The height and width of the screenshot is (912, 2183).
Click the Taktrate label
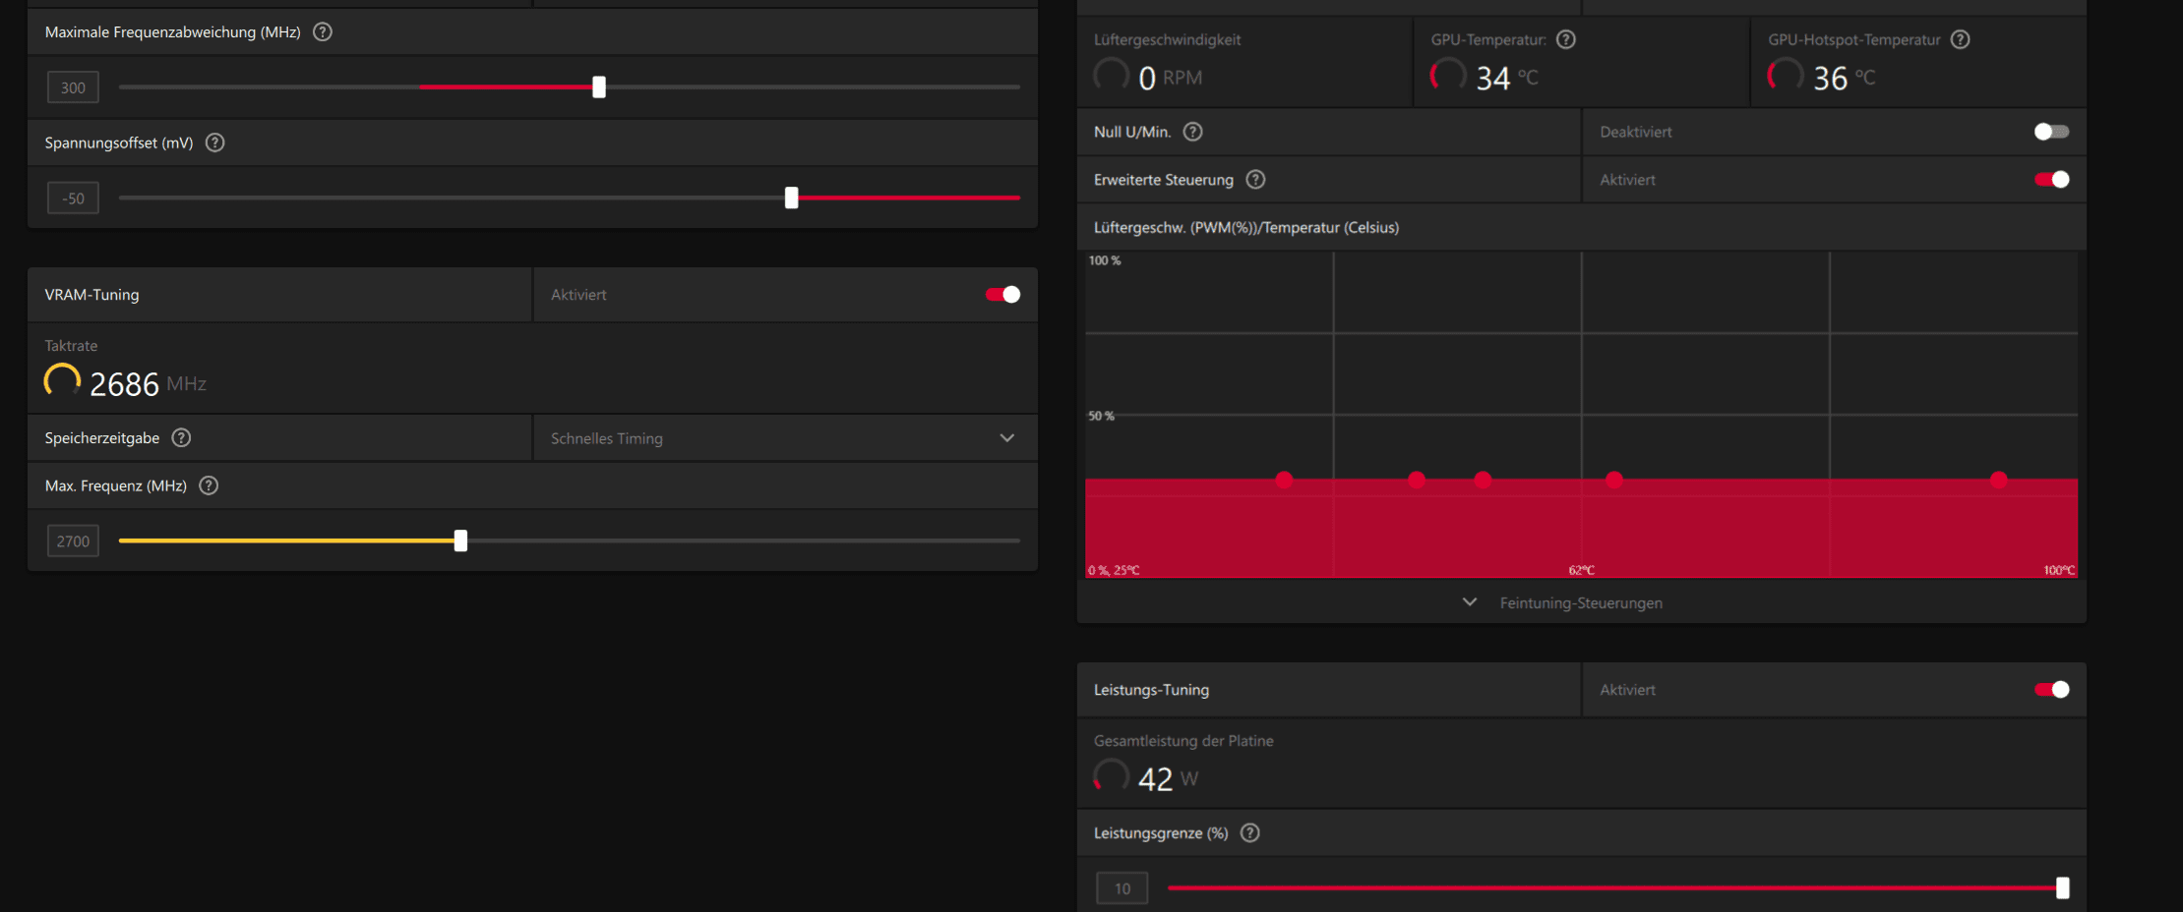(71, 346)
